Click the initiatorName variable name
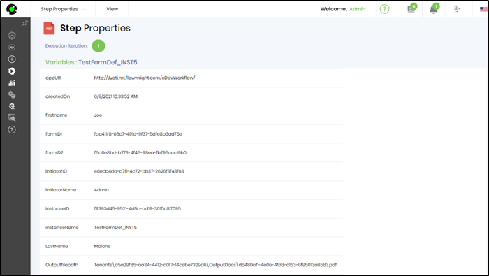 tap(61, 190)
